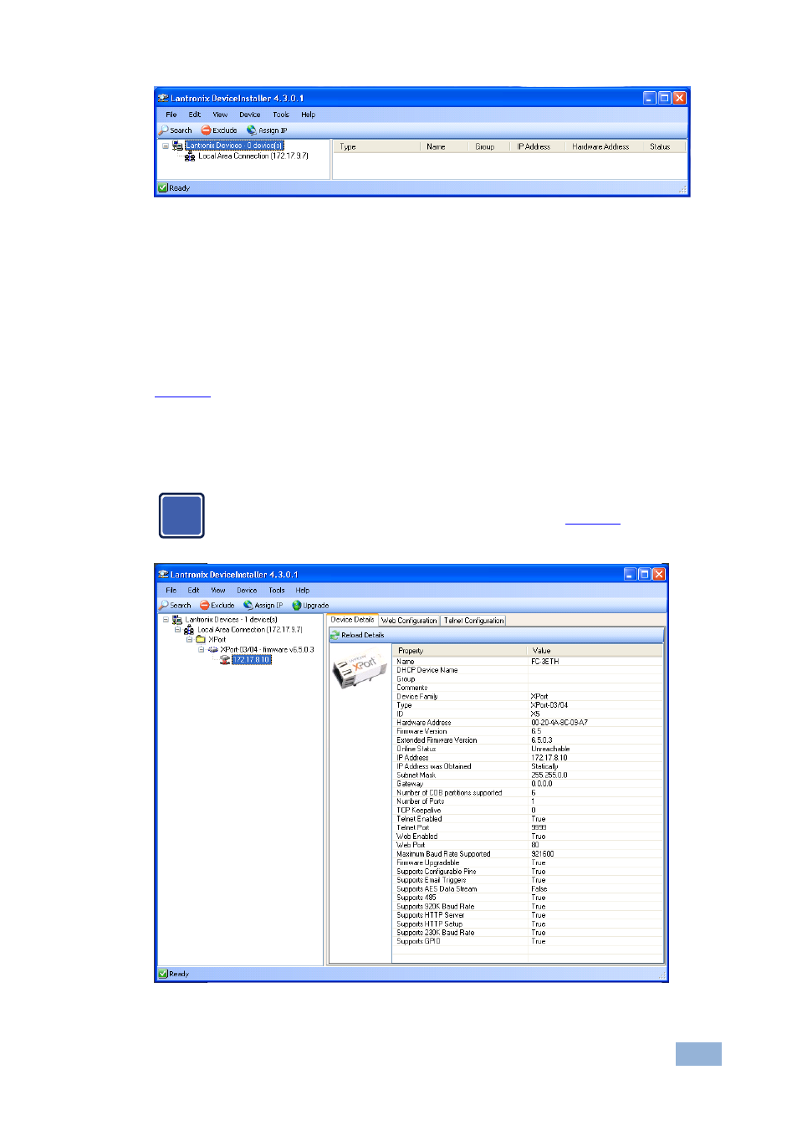
Task: Click the Hardware Address column header
Action: (x=600, y=147)
